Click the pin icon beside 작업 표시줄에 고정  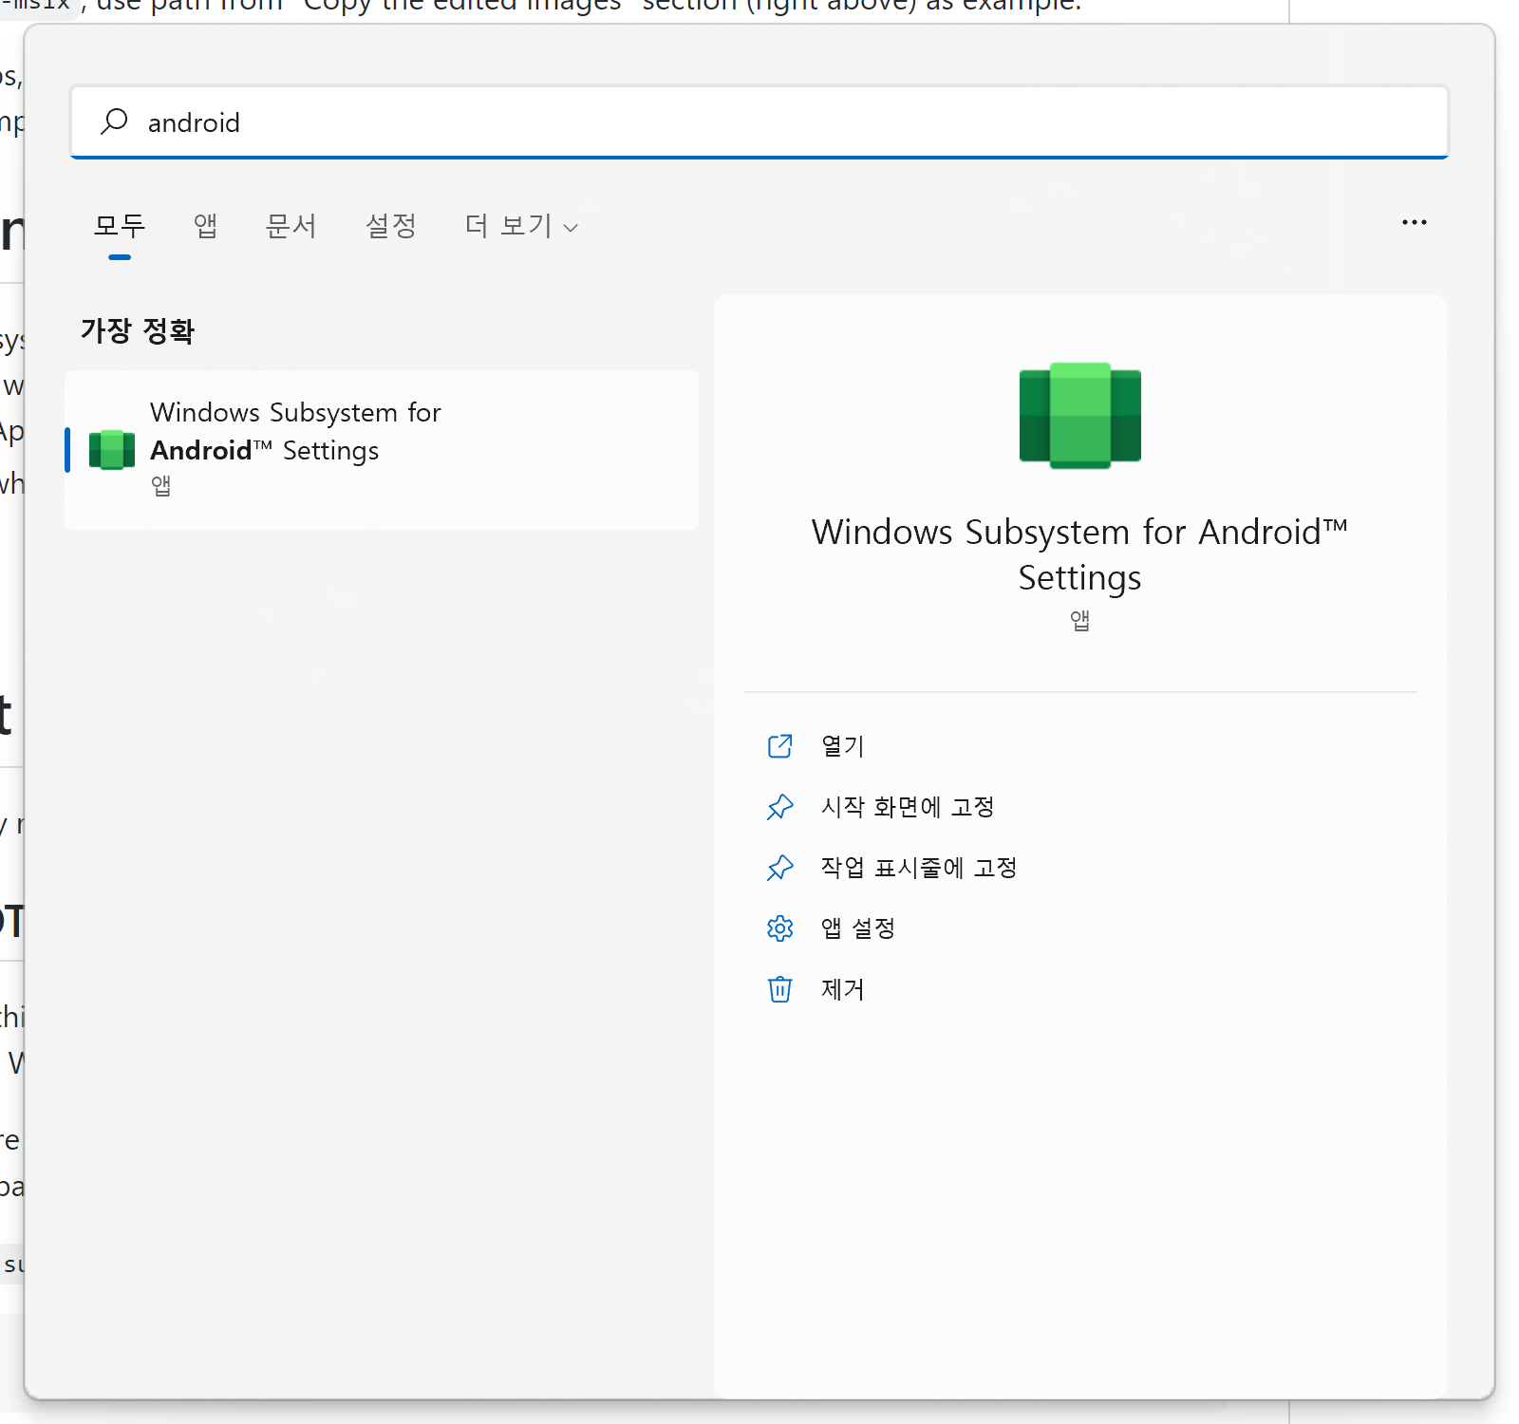779,868
